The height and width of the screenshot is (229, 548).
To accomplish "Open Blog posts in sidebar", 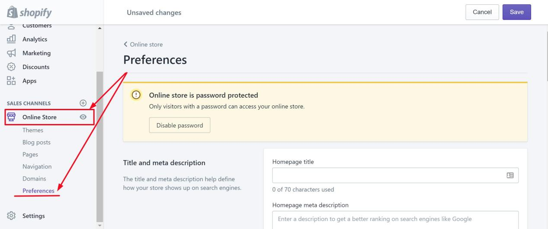I will coord(36,142).
